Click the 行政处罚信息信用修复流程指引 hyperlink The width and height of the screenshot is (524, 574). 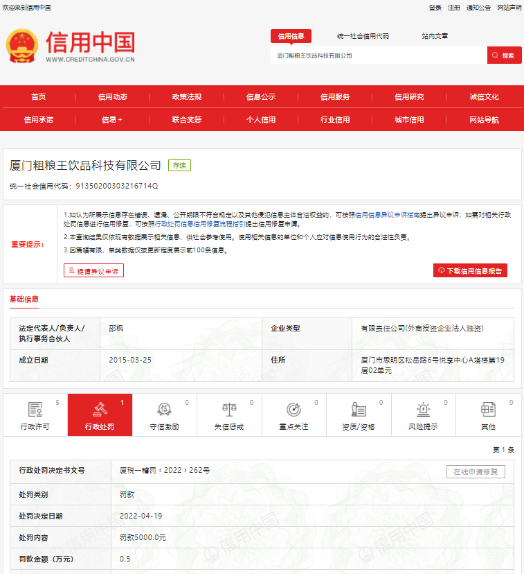[200, 224]
